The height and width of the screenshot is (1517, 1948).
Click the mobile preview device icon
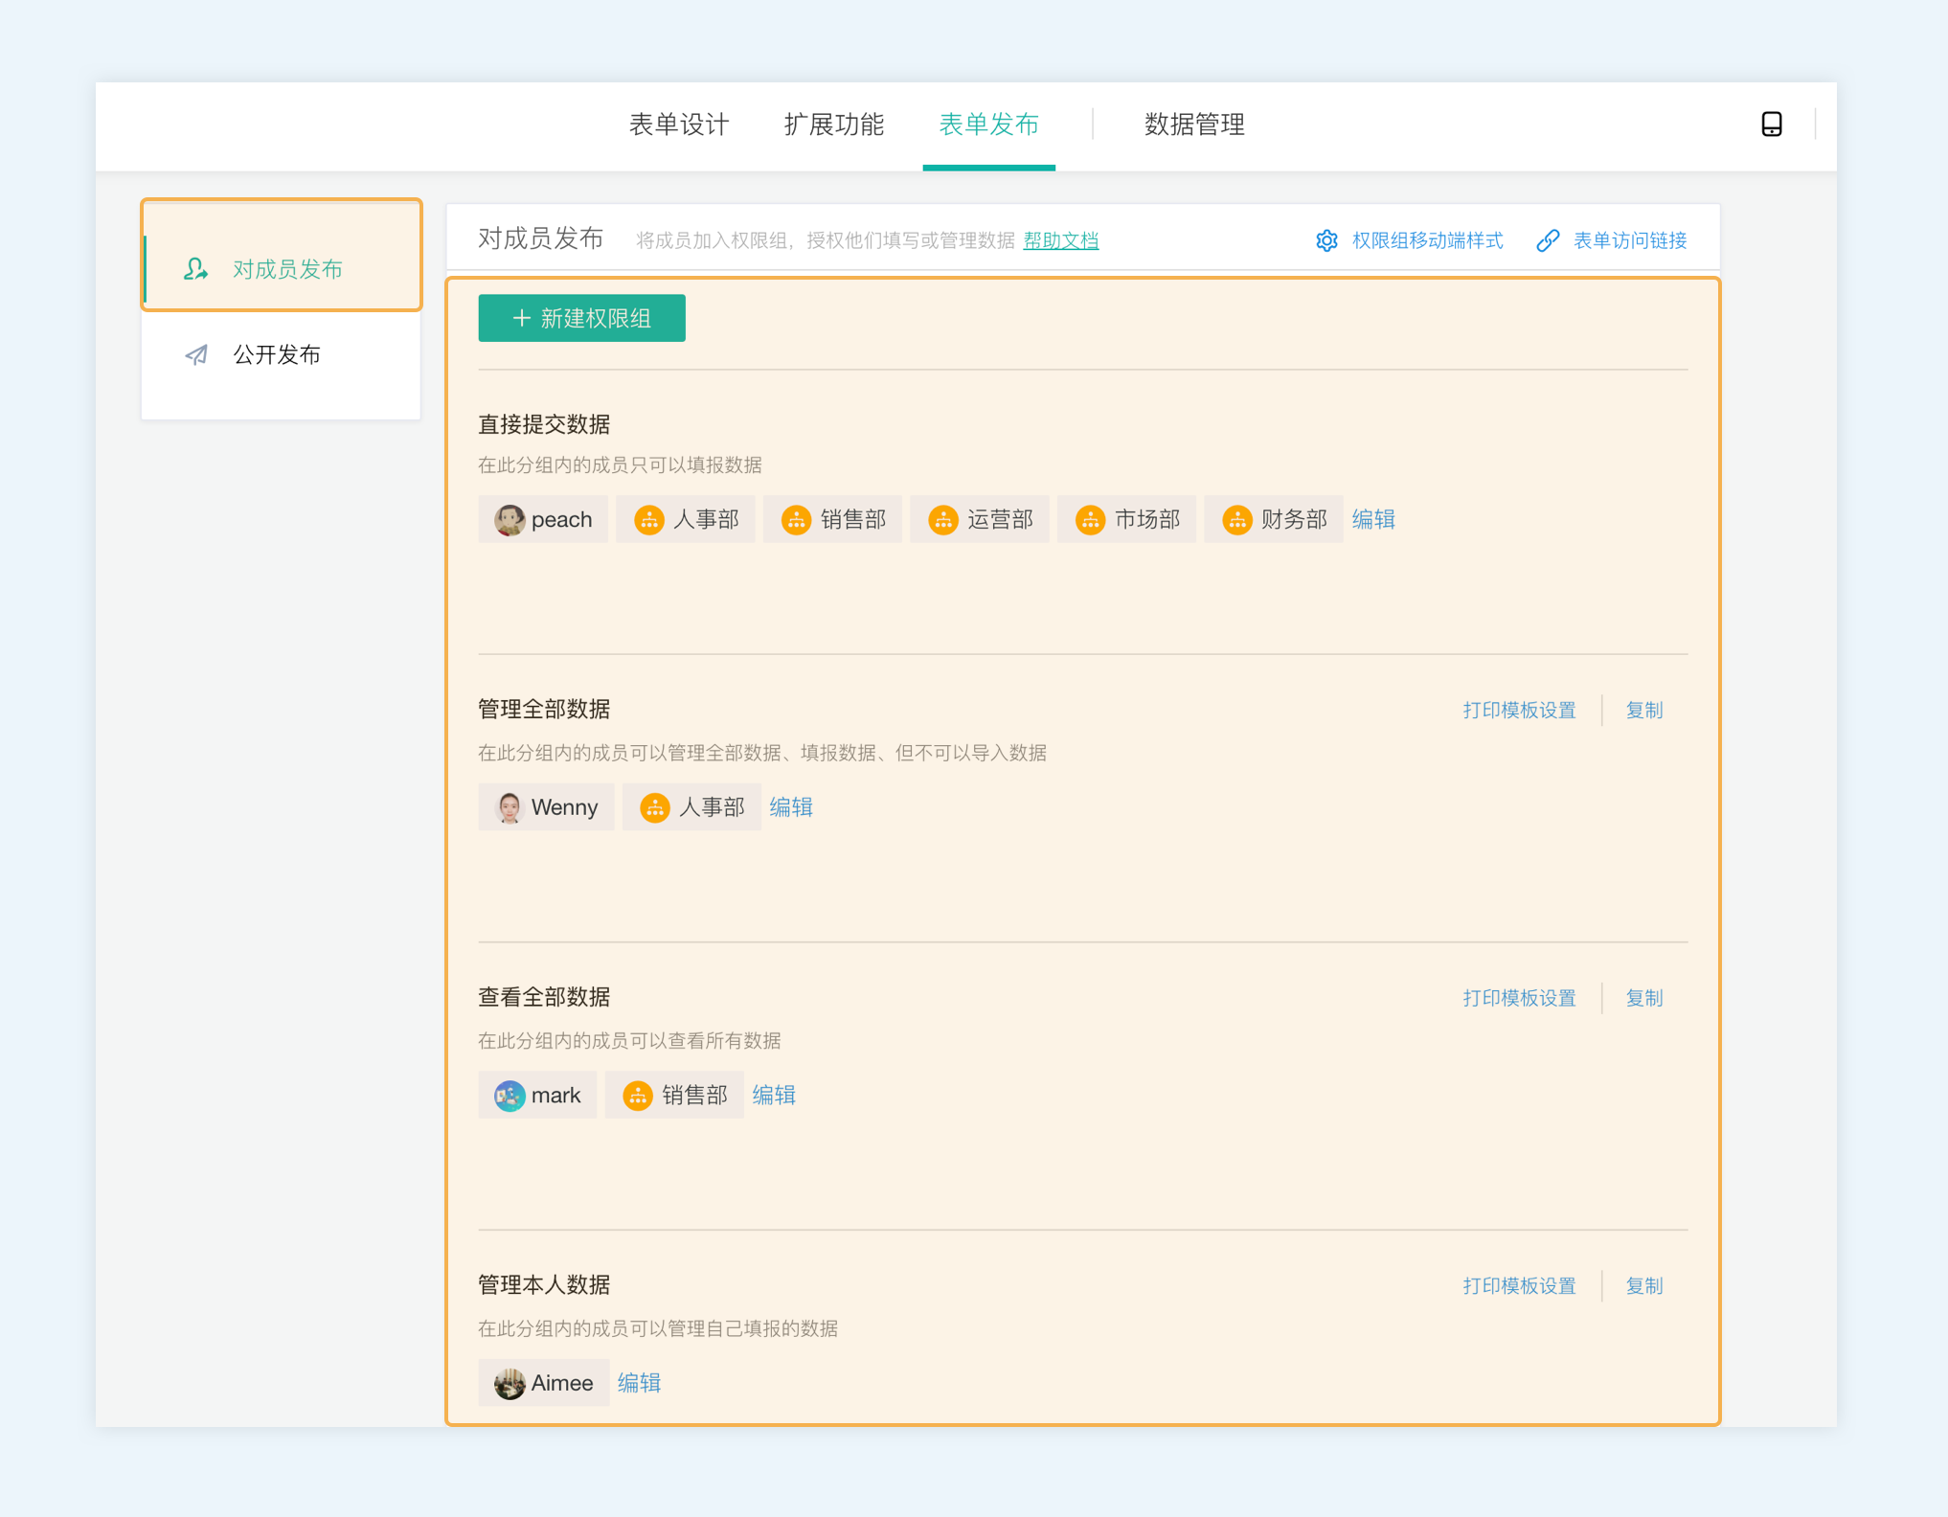(1771, 125)
